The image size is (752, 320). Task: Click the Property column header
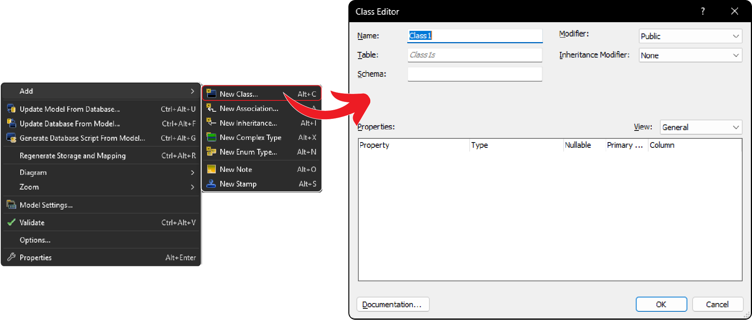[x=414, y=145]
